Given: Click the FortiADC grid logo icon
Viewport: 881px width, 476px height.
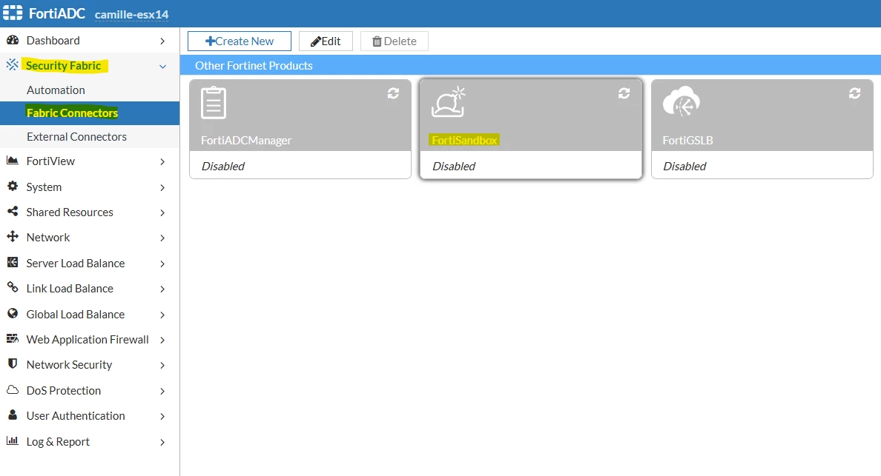Looking at the screenshot, I should coord(13,13).
